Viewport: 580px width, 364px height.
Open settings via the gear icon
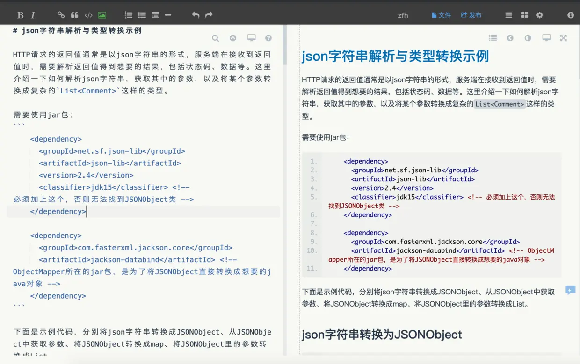(540, 15)
